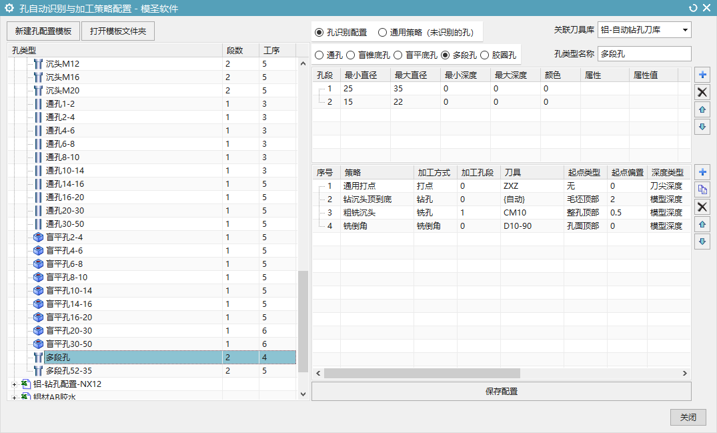717x433 pixels.
Task: Select the 通用打点 strategy row
Action: point(501,186)
